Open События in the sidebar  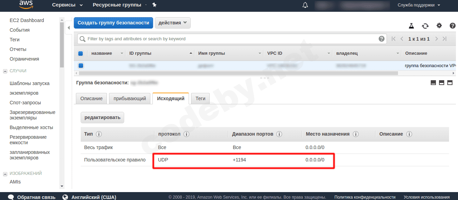20,30
